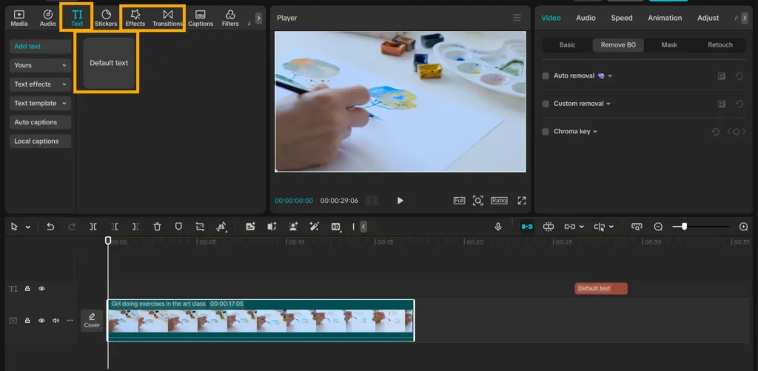Screen dimensions: 758x371
Task: Add a Chroma key keyframe diamond
Action: (x=736, y=132)
